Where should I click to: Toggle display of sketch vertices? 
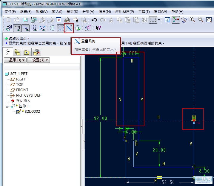pyautogui.click(x=42, y=28)
